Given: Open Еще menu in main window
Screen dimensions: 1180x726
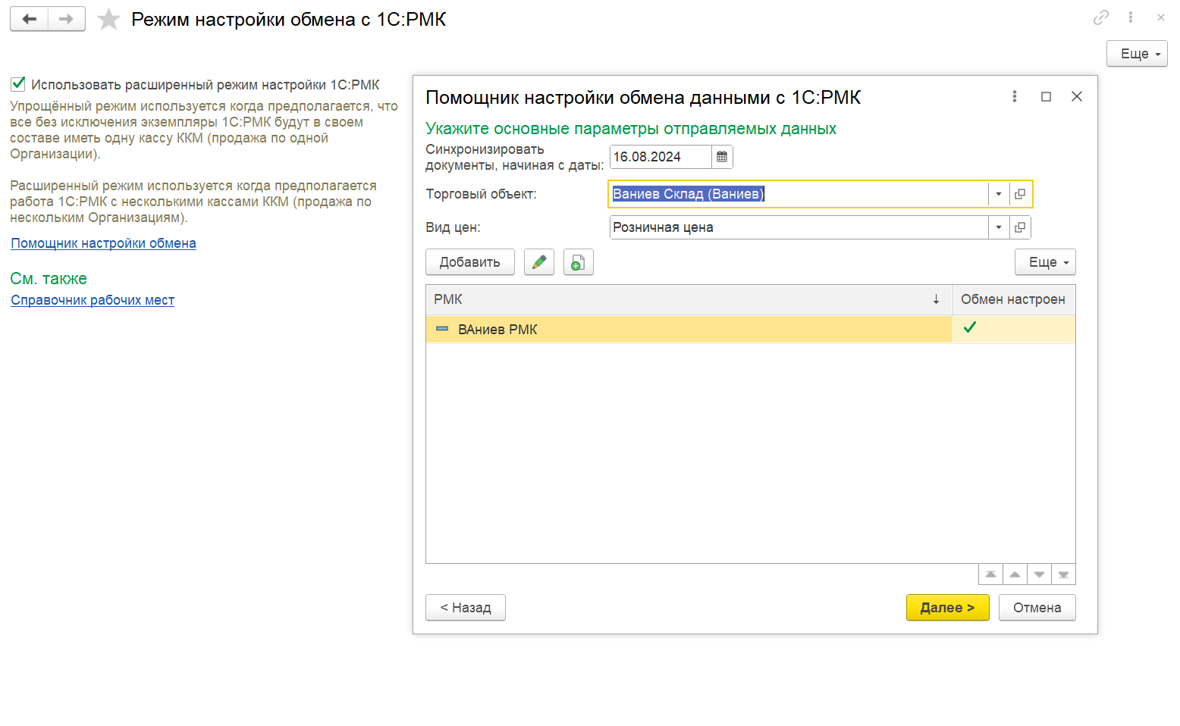Looking at the screenshot, I should point(1137,54).
